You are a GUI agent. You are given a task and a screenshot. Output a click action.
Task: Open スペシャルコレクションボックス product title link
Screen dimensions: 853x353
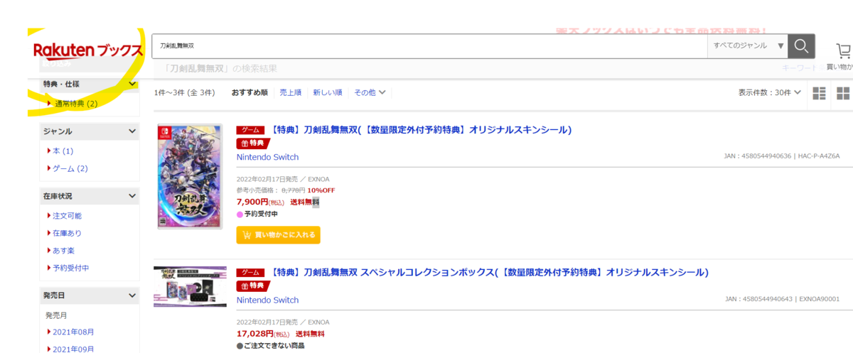[490, 273]
